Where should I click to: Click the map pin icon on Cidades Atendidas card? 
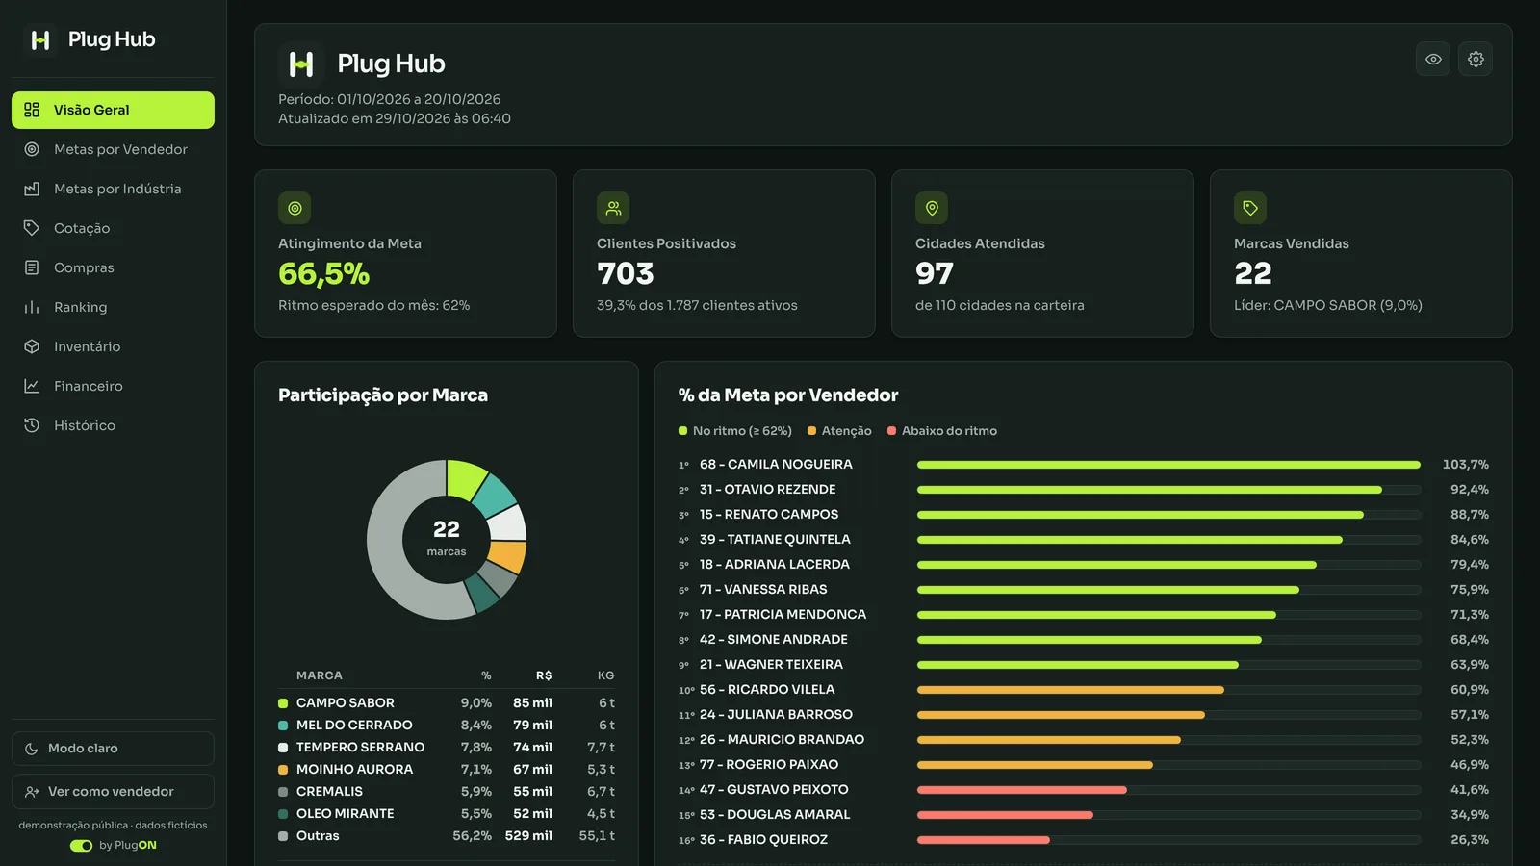932,208
